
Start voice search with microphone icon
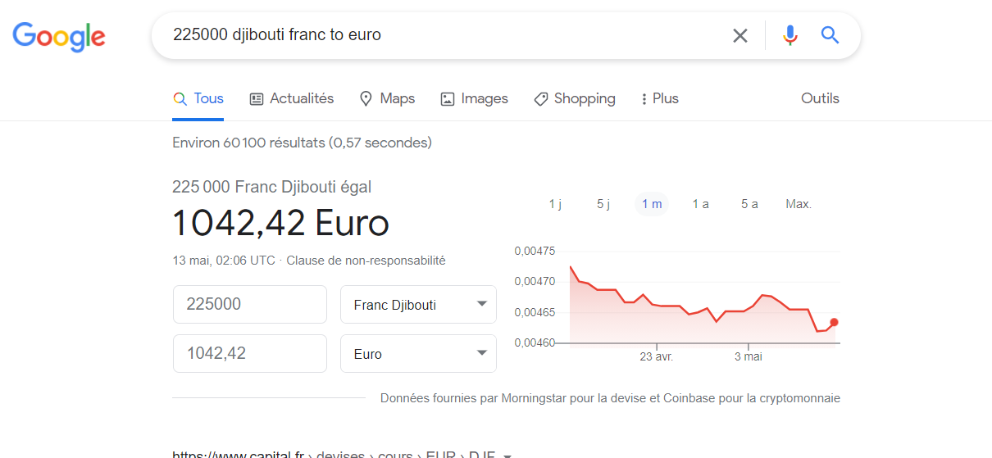(790, 35)
